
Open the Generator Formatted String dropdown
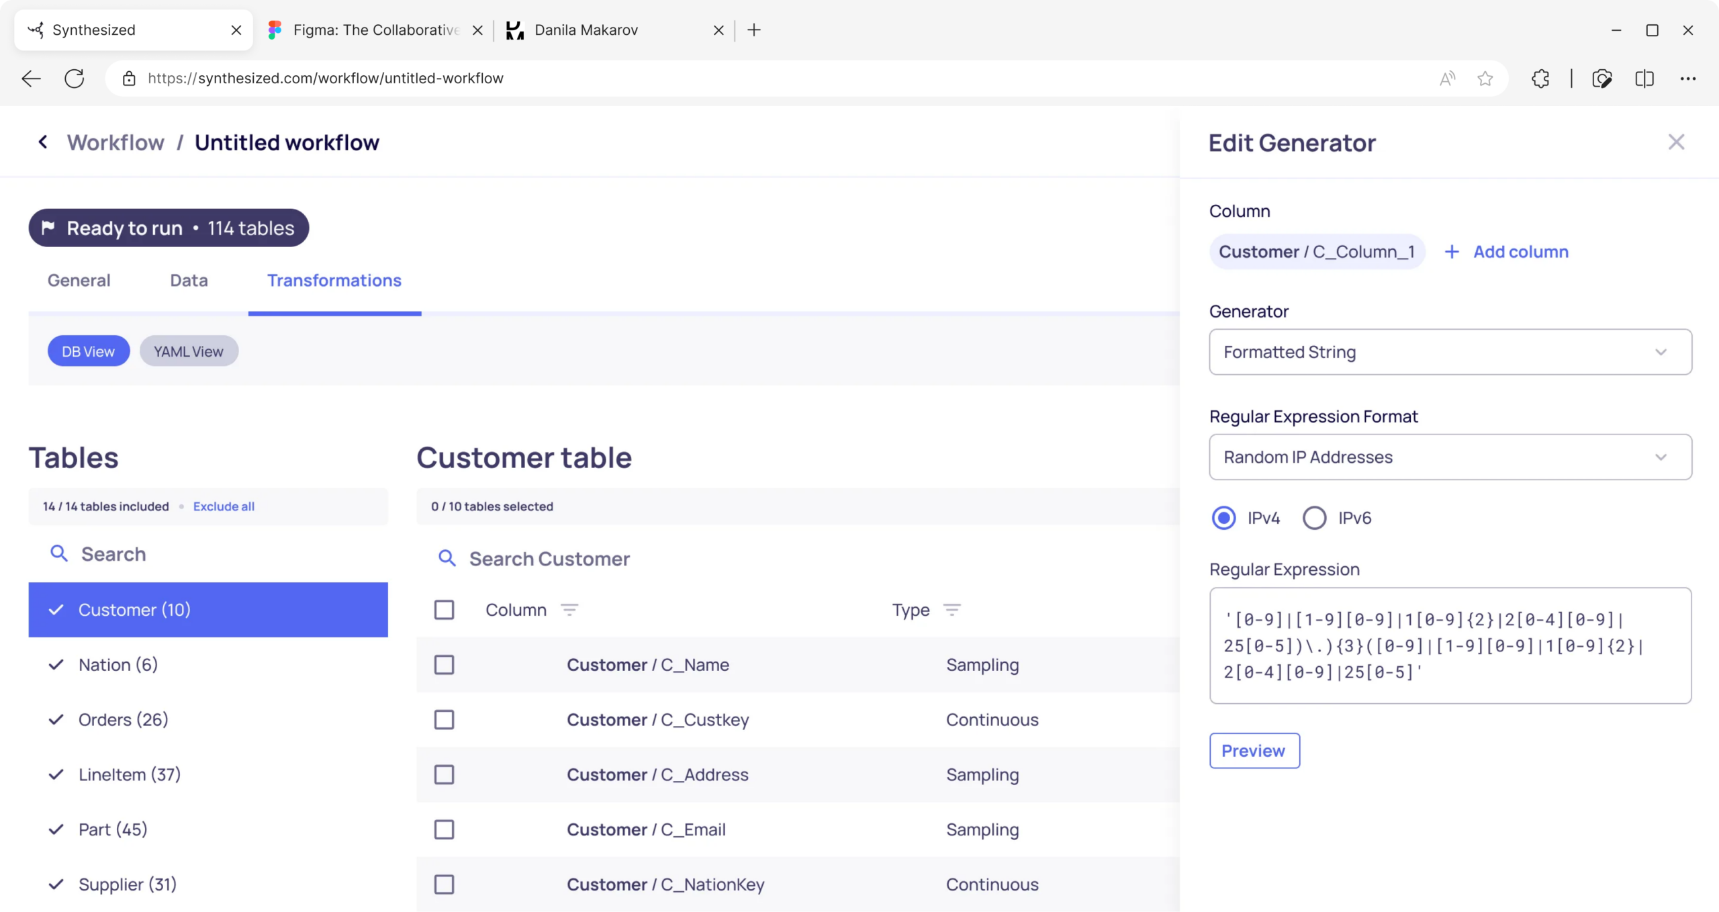pyautogui.click(x=1450, y=352)
